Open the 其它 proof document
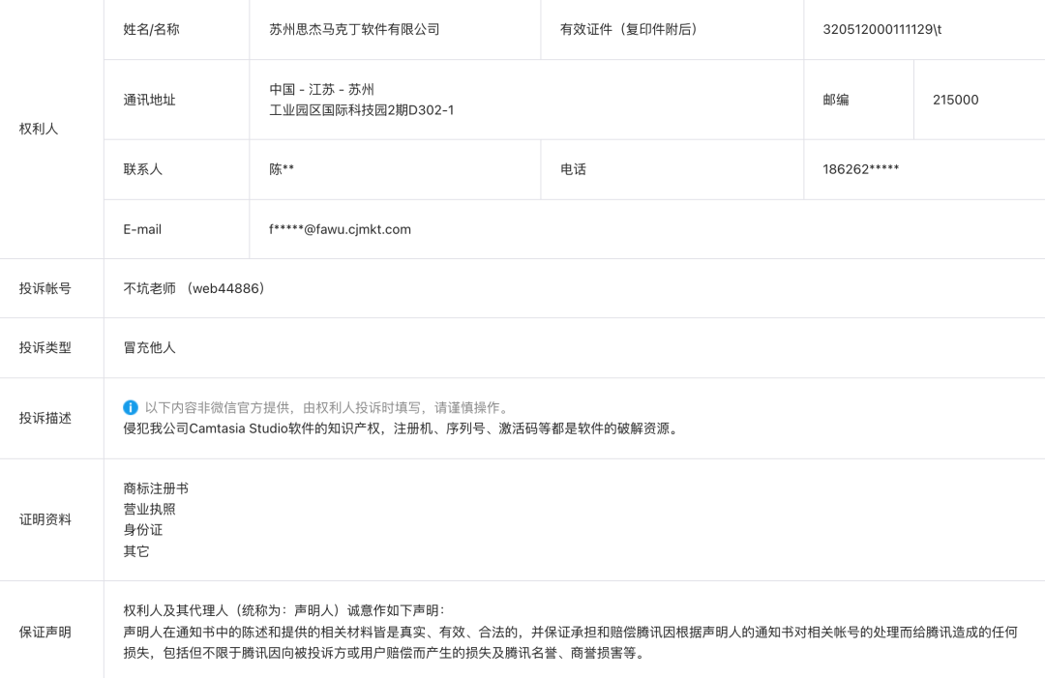1045x678 pixels. [136, 550]
